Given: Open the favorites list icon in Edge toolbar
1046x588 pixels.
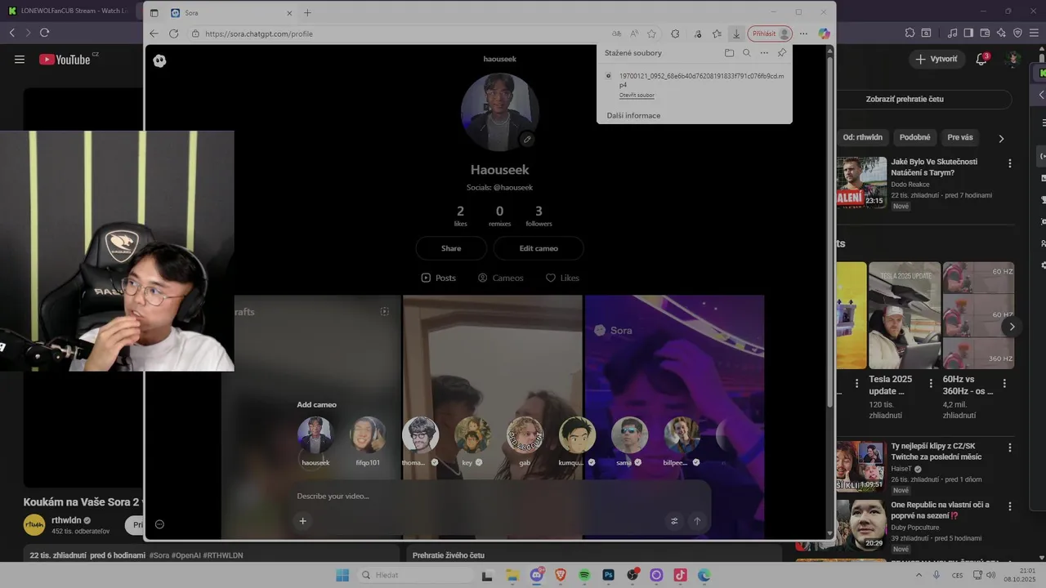Looking at the screenshot, I should [717, 33].
